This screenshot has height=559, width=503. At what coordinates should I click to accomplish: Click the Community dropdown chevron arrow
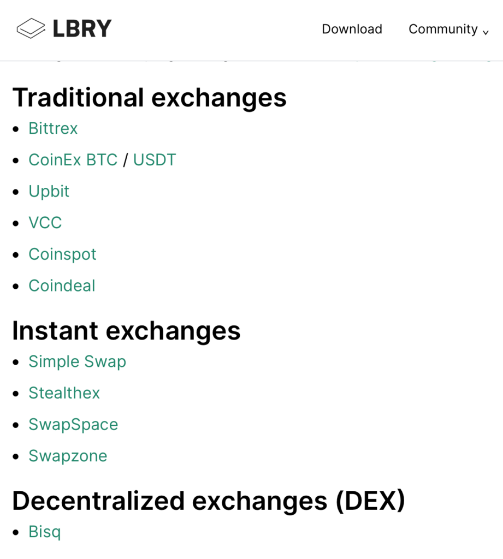point(486,32)
